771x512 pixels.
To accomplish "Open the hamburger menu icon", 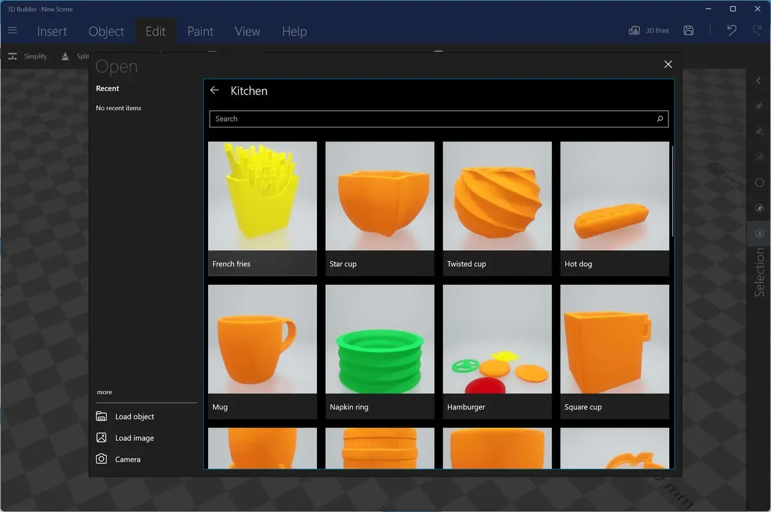I will [12, 30].
